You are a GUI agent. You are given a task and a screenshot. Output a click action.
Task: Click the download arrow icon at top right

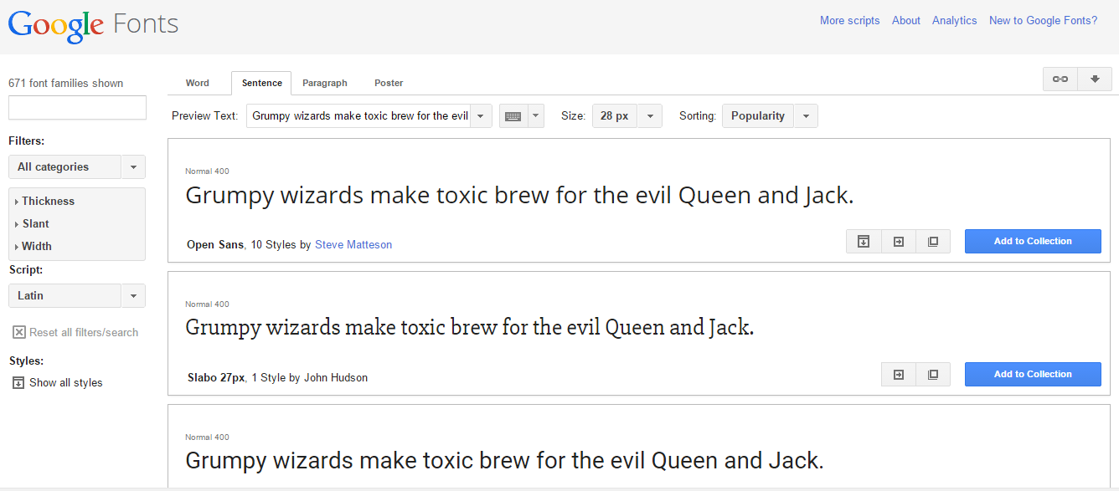pyautogui.click(x=1095, y=79)
